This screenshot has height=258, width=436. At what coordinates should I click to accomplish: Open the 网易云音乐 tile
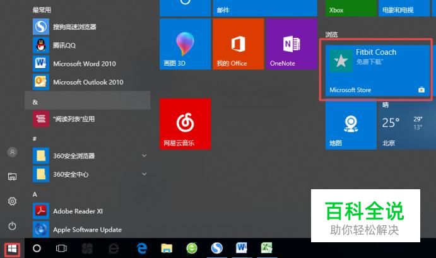[185, 124]
